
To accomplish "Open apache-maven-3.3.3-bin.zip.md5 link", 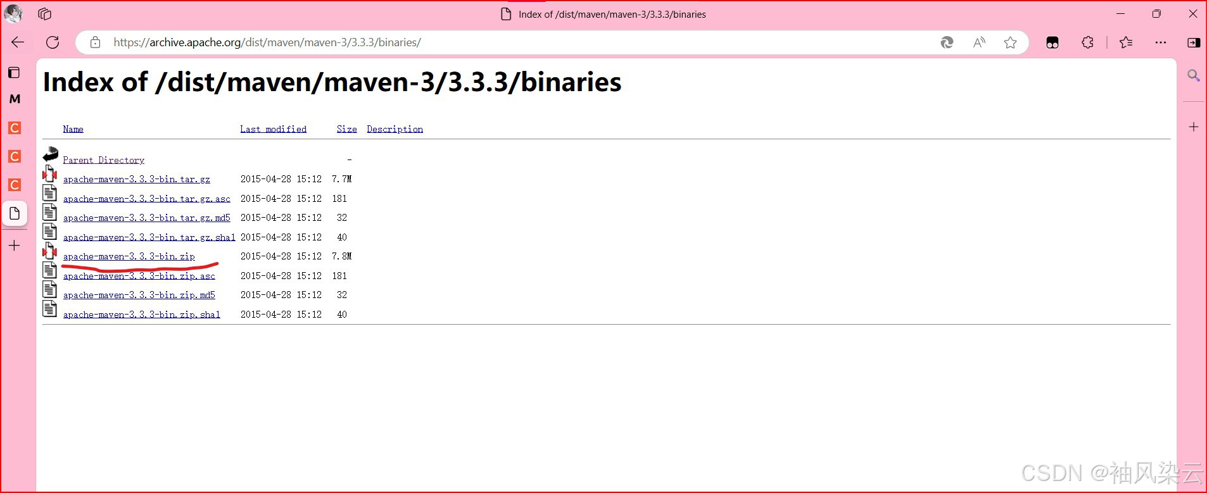I will tap(139, 295).
